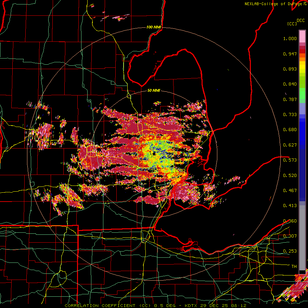This screenshot has width=308, height=308.
Task: Click the 1.000 value on the color scale
Action: [290, 38]
